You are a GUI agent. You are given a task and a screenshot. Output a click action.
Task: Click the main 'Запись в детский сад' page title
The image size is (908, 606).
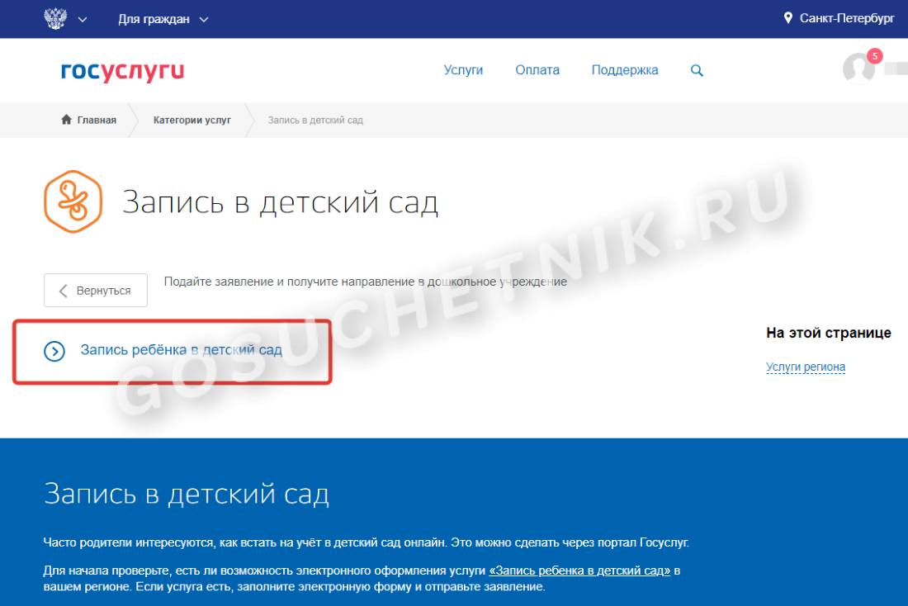pos(280,202)
